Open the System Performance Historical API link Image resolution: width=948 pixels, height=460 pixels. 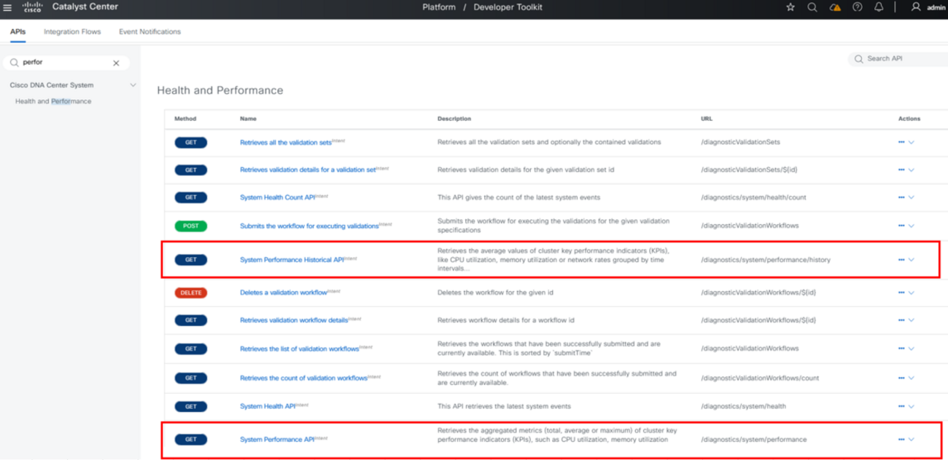point(292,260)
